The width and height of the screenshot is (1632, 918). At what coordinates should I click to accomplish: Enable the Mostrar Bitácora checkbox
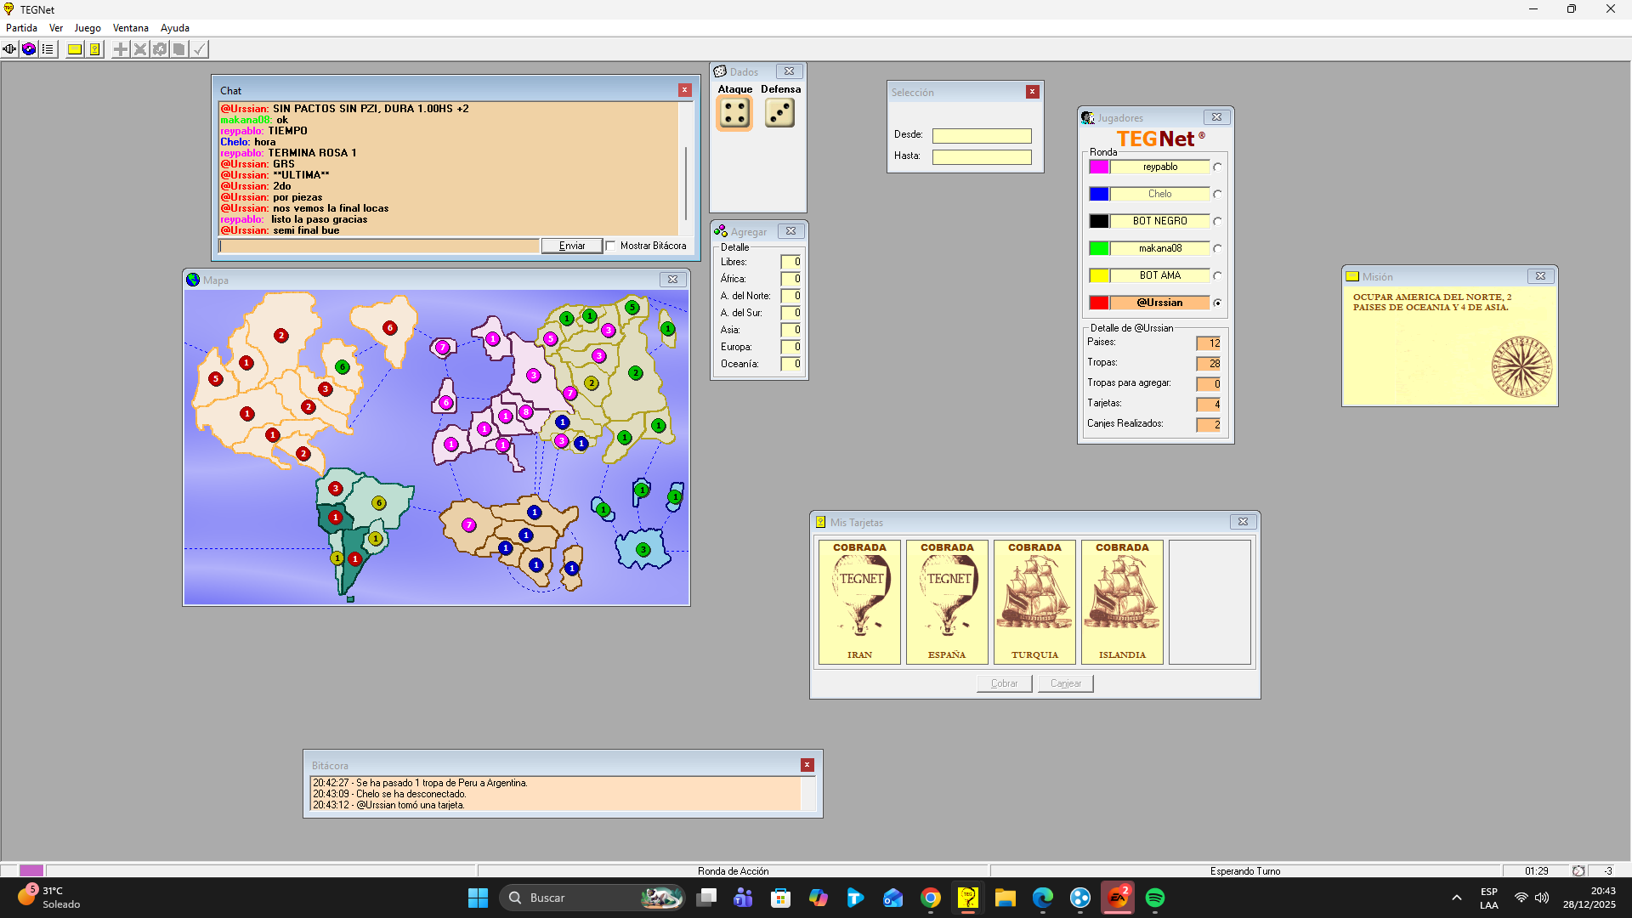(x=611, y=246)
